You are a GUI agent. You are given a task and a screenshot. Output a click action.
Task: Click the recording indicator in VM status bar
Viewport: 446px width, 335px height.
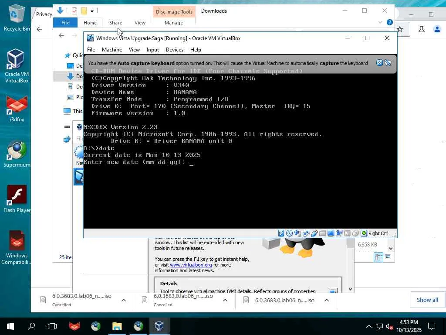pos(339,233)
